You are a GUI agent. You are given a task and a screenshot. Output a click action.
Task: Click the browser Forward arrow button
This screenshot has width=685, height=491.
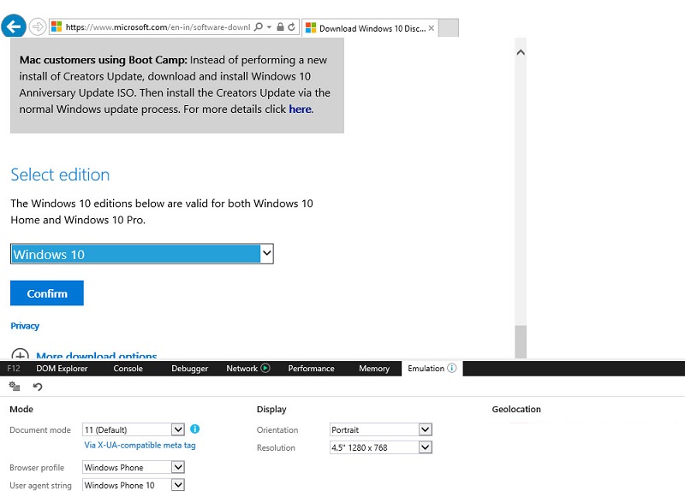pos(38,27)
